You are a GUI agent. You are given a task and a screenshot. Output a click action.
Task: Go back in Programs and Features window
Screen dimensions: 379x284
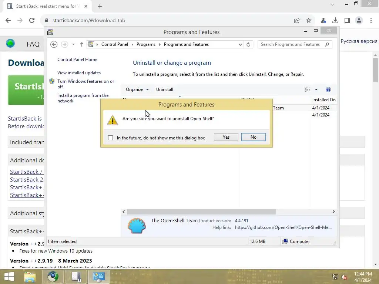coord(54,44)
